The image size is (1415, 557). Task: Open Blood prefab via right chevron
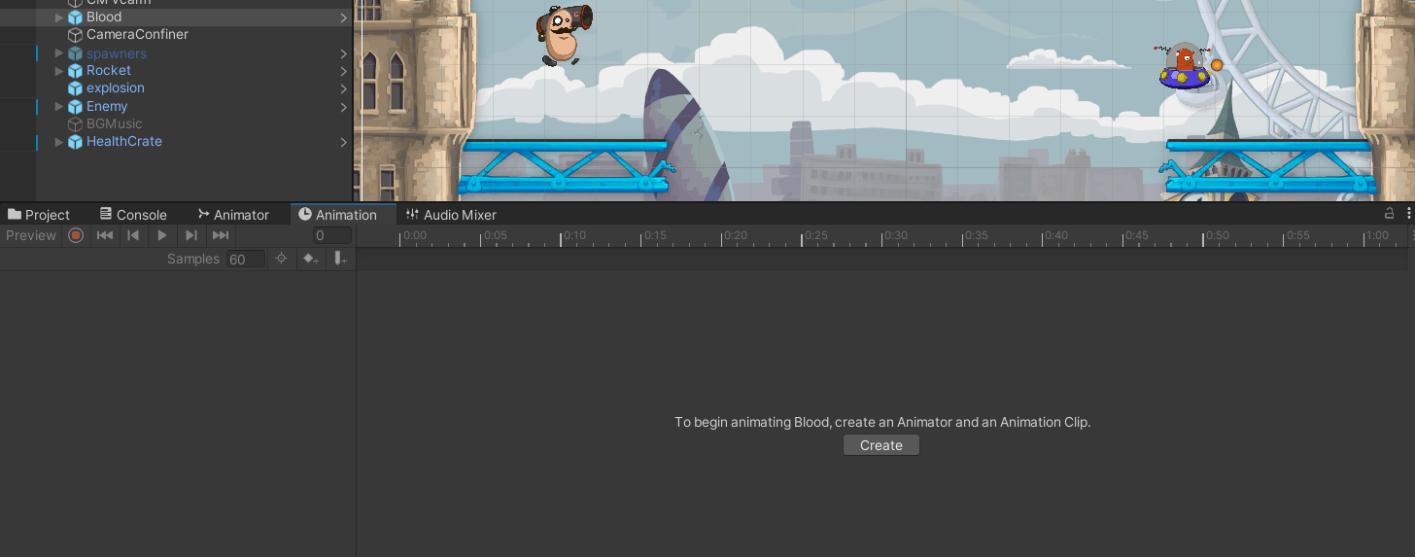point(343,17)
